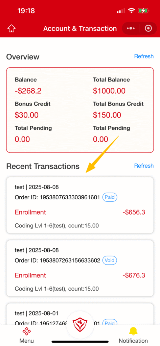
Task: Tap the Account & Transaction title
Action: (80, 28)
